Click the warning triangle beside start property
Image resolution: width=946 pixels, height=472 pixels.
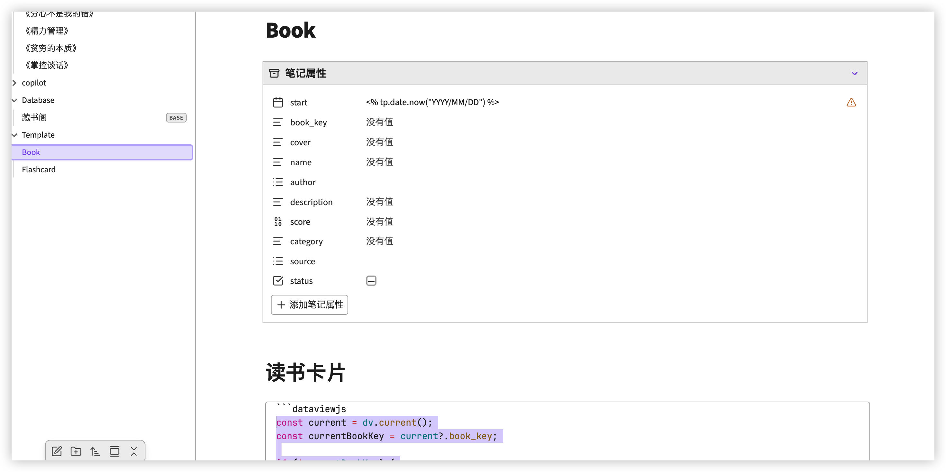[x=851, y=102]
